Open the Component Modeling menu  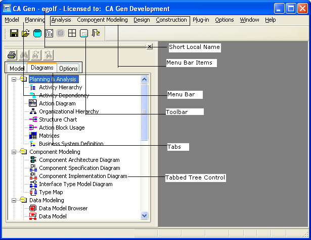tap(102, 20)
